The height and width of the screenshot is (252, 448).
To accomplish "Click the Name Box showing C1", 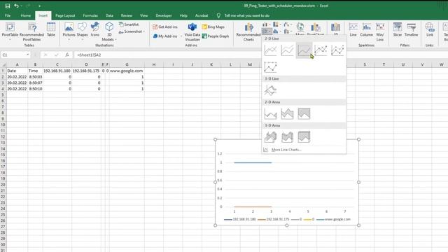I will [14, 55].
